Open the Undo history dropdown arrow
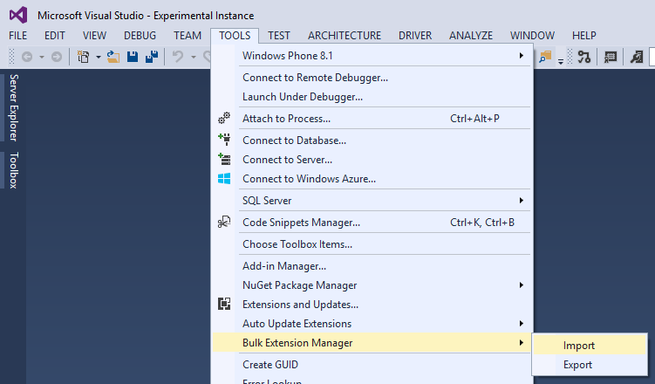Viewport: 655px width, 384px height. click(193, 57)
